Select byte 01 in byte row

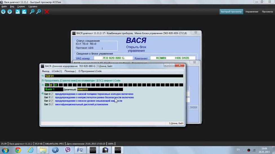click(x=56, y=85)
